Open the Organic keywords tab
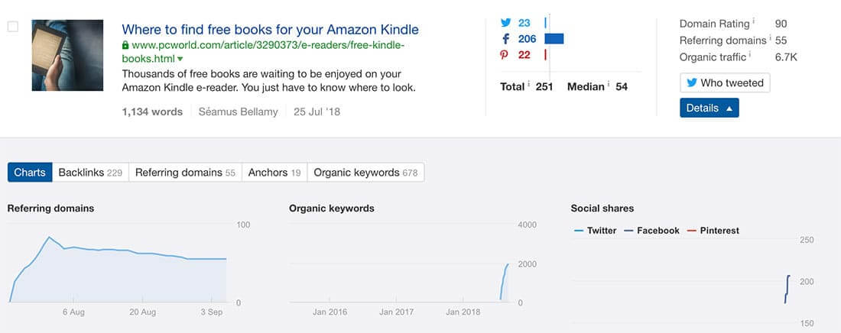Screen dimensions: 841x333 pos(365,173)
